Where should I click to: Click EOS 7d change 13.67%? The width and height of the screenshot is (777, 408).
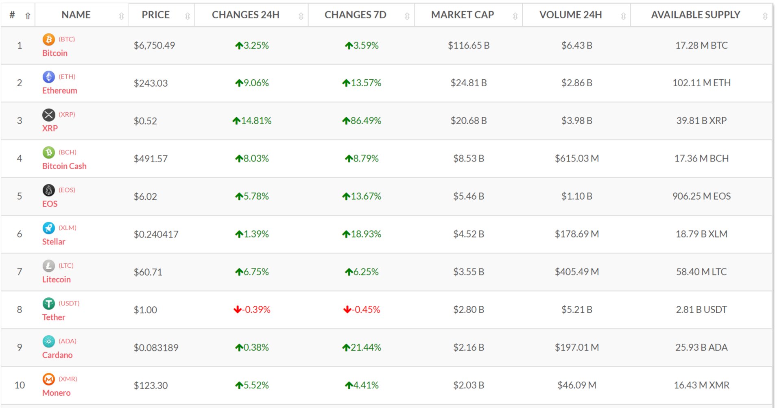(x=362, y=196)
